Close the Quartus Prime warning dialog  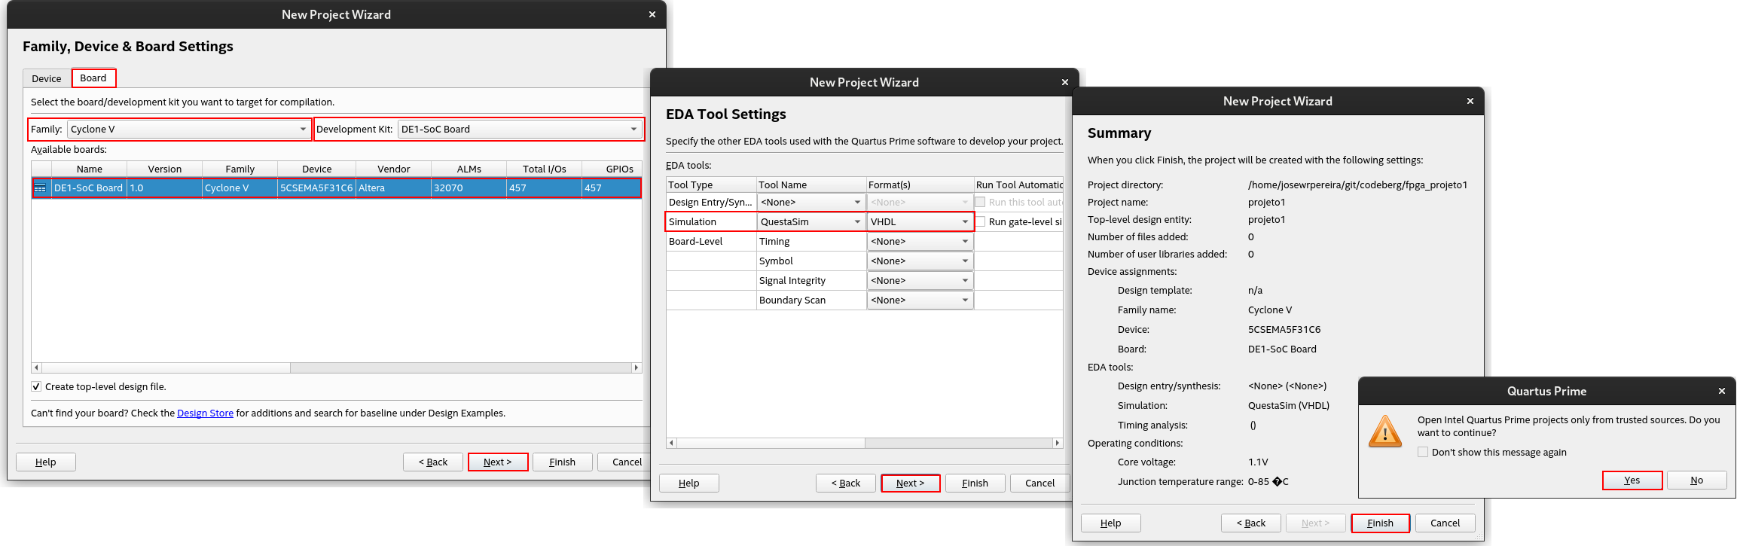(1721, 391)
